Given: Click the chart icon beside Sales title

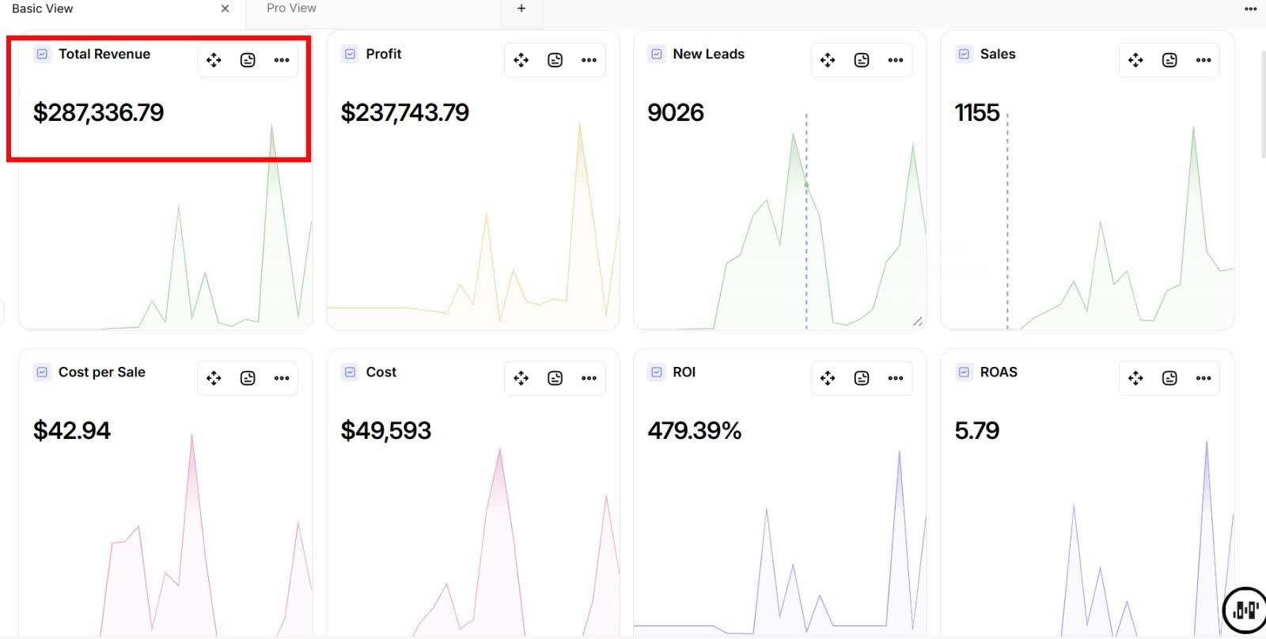Looking at the screenshot, I should pos(964,54).
